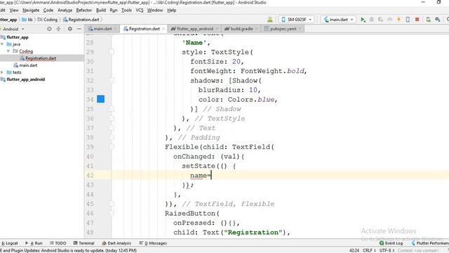Select Registration.dart in the project tree
The width and height of the screenshot is (449, 253).
pyautogui.click(x=41, y=58)
